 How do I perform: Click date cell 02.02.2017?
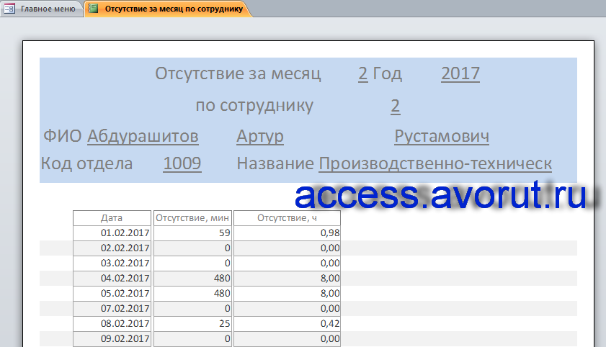point(112,248)
